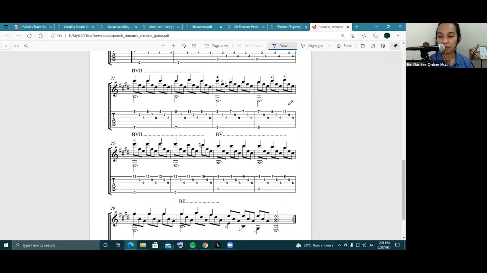Switch to Ed-Sheeran-Perfect tab
This screenshot has height=273, width=487.
247,27
